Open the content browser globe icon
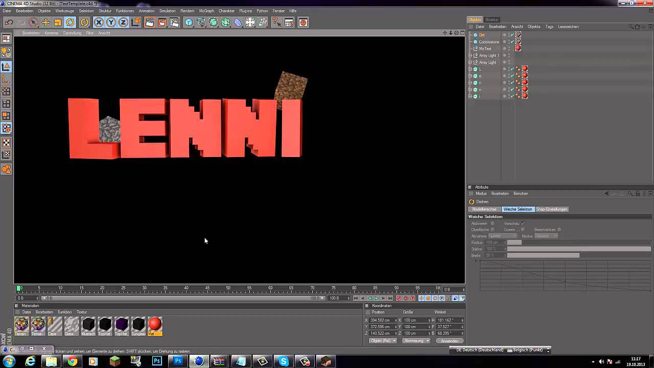Screen dimensions: 654x368 pyautogui.click(x=303, y=22)
